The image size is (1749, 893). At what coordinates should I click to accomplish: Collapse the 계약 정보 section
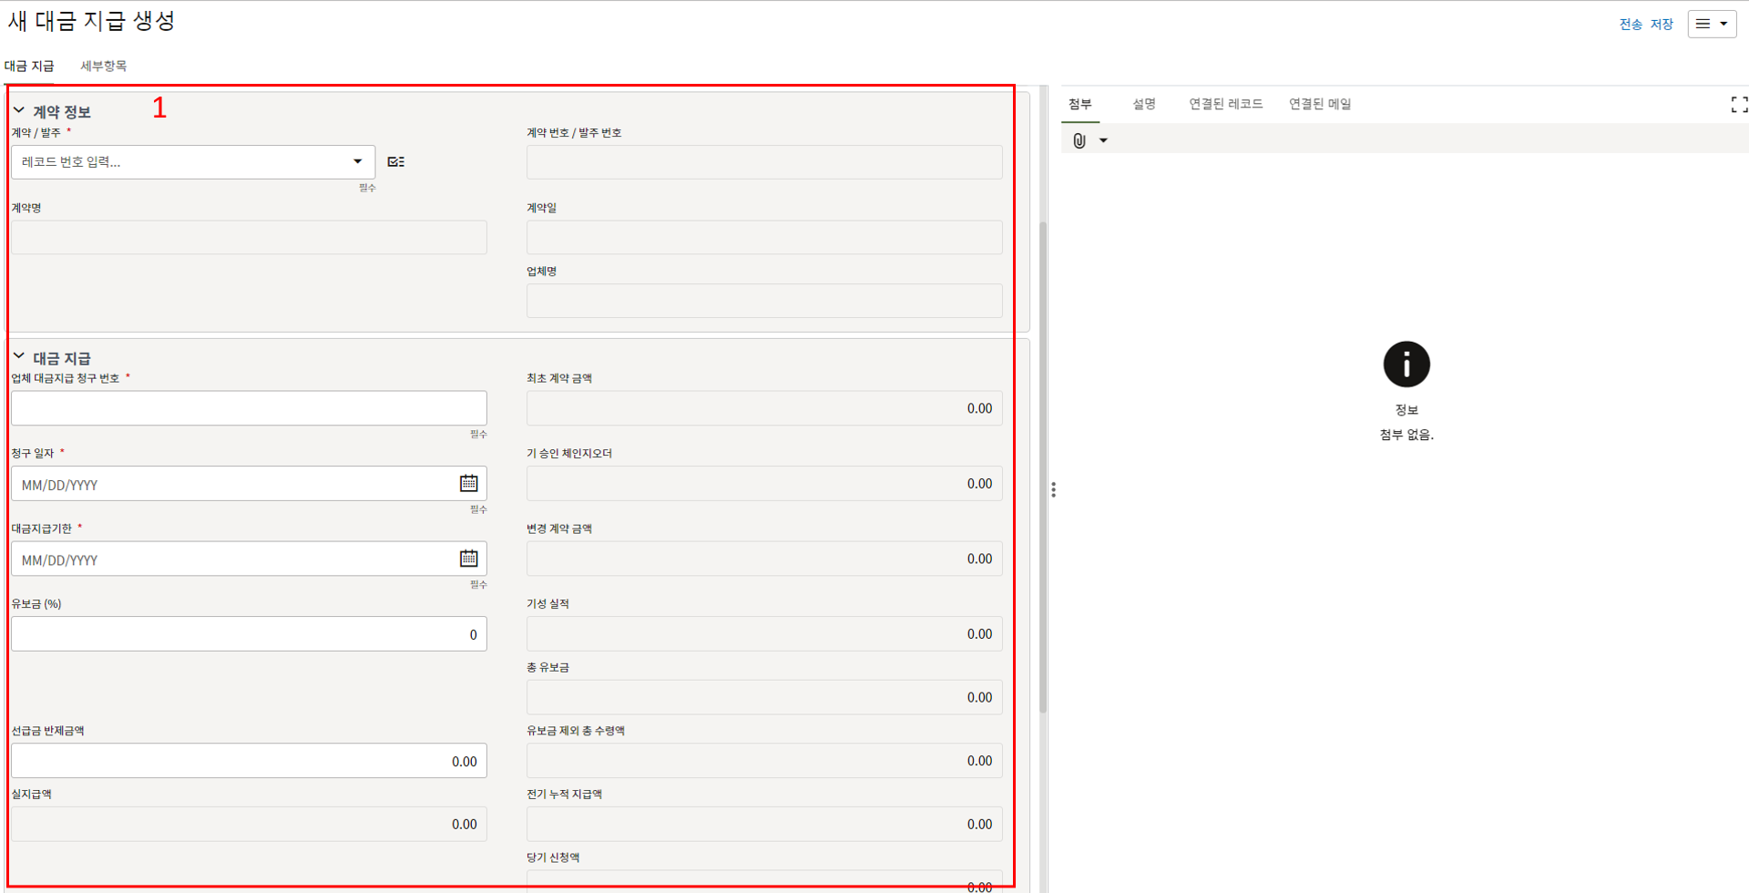(19, 111)
